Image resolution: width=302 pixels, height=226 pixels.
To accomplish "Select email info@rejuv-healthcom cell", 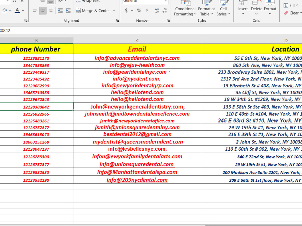I will [x=137, y=65].
